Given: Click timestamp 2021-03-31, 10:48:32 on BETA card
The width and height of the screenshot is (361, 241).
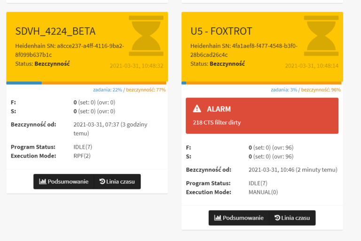Looking at the screenshot, I should point(136,66).
